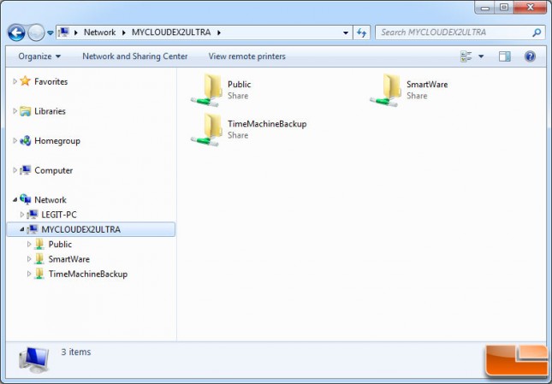Collapse the MYCLOUDEX2ULTRA tree node
This screenshot has height=384, width=552.
(x=22, y=229)
